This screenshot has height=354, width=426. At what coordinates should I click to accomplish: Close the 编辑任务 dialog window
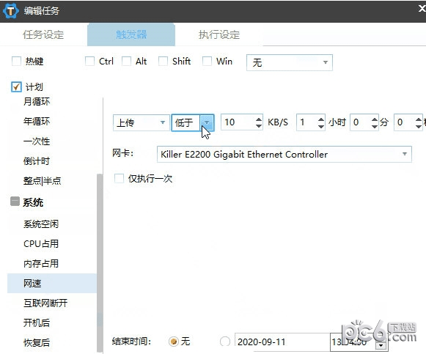422,9
